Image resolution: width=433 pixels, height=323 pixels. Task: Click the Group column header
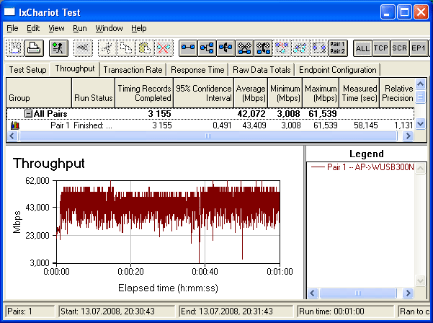(x=39, y=93)
